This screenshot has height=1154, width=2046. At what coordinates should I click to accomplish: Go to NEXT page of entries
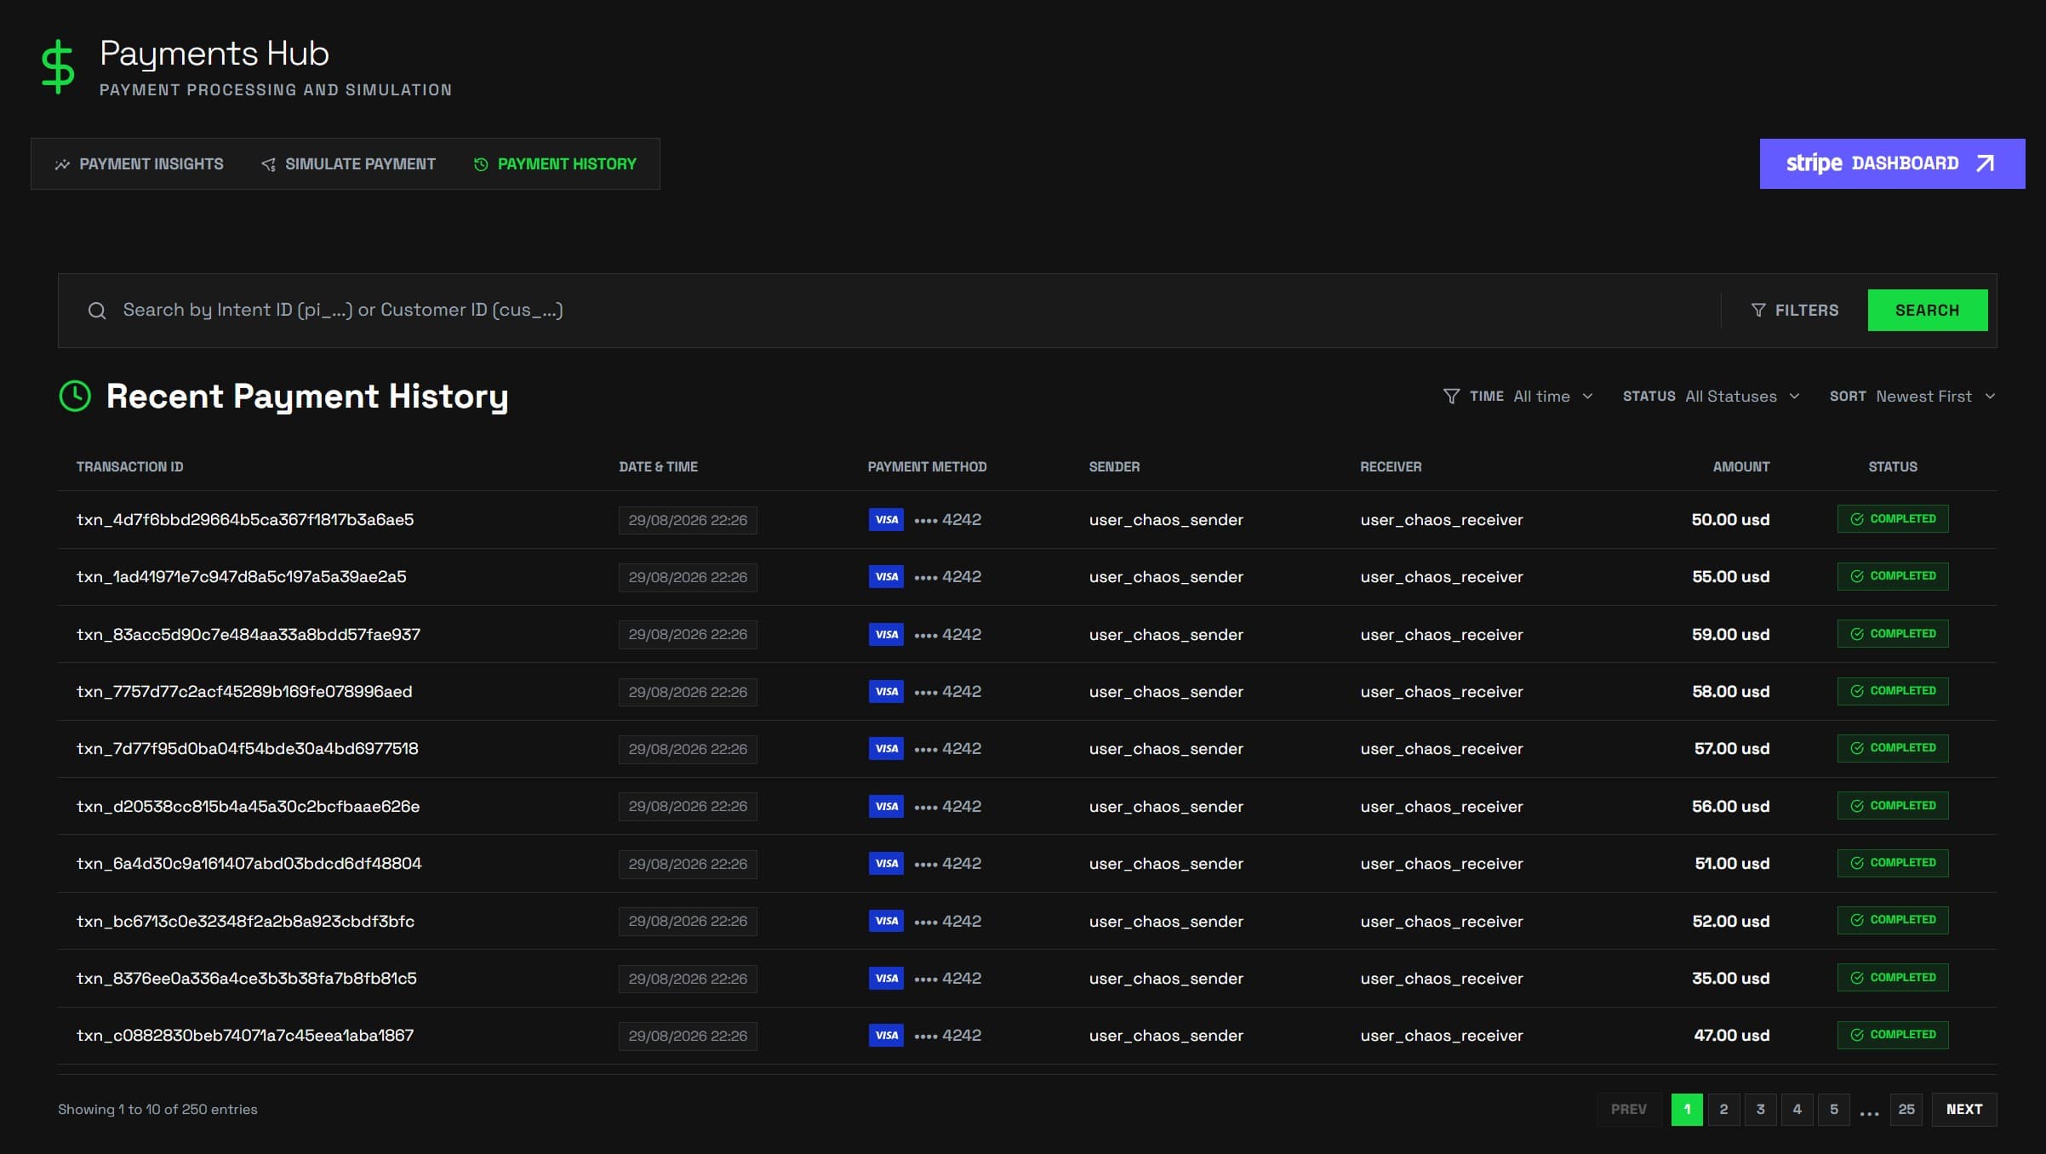[x=1964, y=1110]
